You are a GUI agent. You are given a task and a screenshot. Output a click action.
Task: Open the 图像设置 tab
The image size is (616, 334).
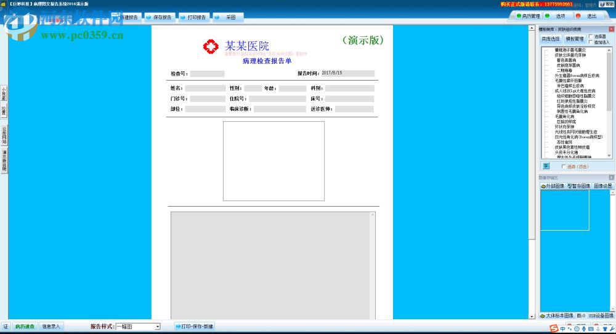point(602,186)
